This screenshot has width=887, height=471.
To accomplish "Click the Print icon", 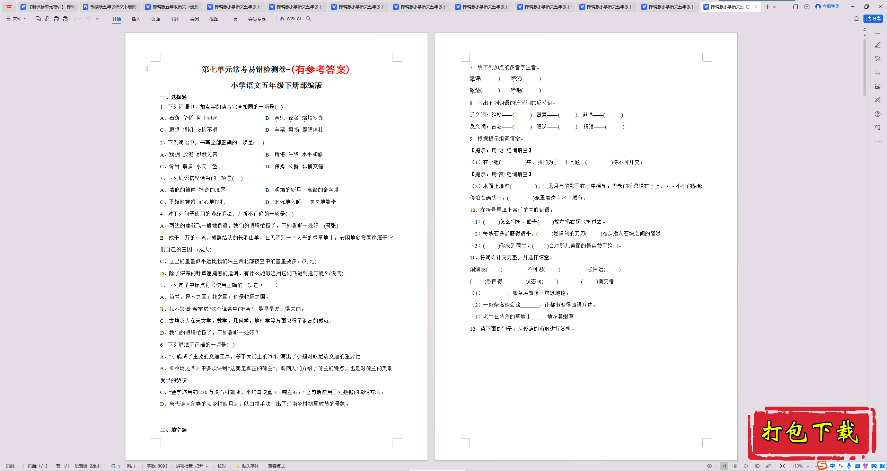I will 56,19.
